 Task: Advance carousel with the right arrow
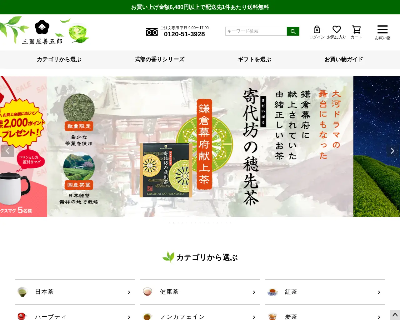(x=392, y=151)
